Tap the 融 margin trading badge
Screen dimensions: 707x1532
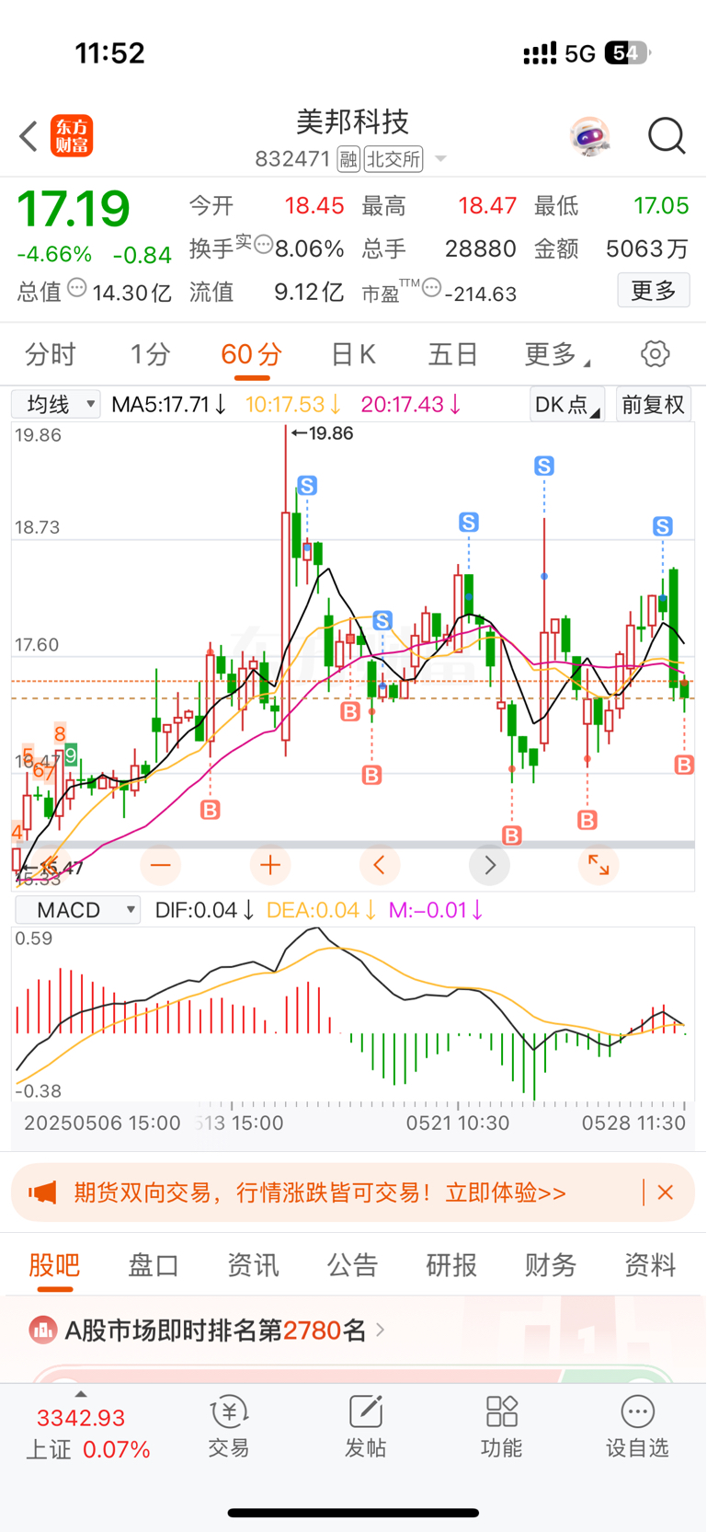tap(348, 159)
